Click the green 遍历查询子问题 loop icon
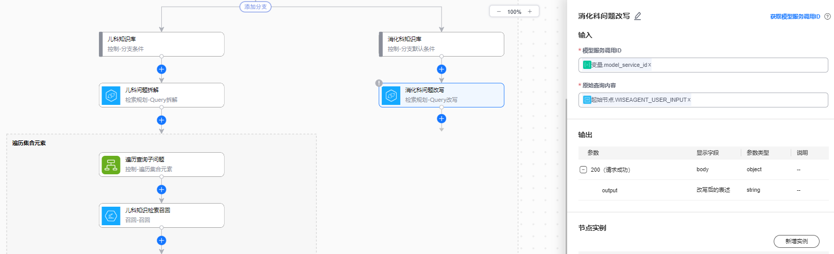Screen dimensions: 834x254 point(111,165)
